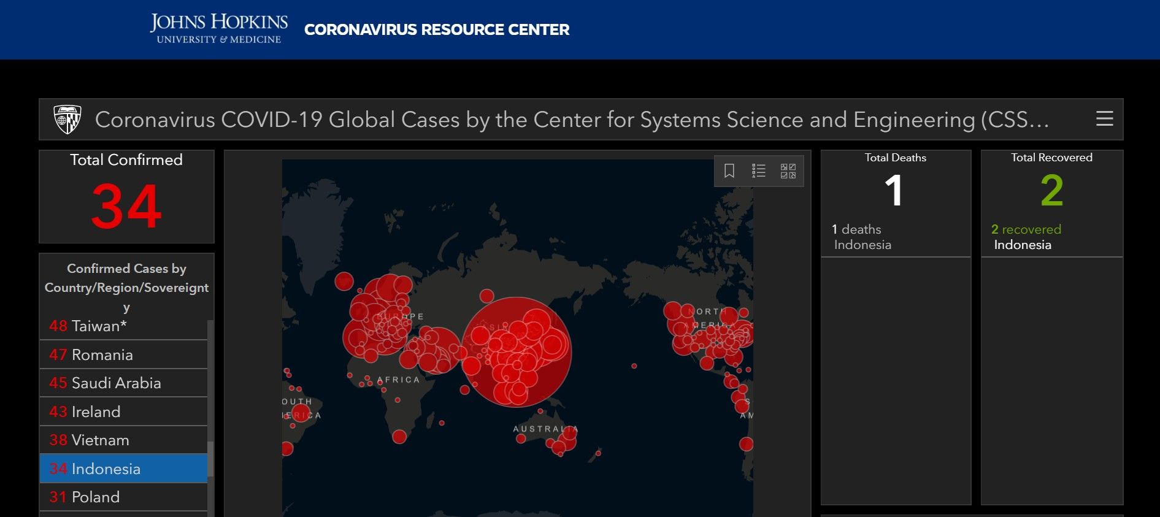The width and height of the screenshot is (1160, 517).
Task: Click the Total Deaths count 1
Action: pyautogui.click(x=894, y=190)
